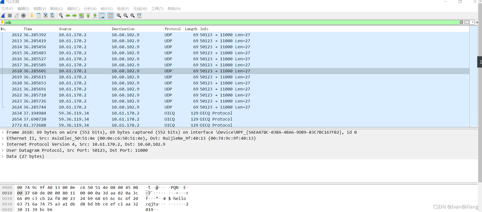Zoom out the main window text

(x=126, y=16)
